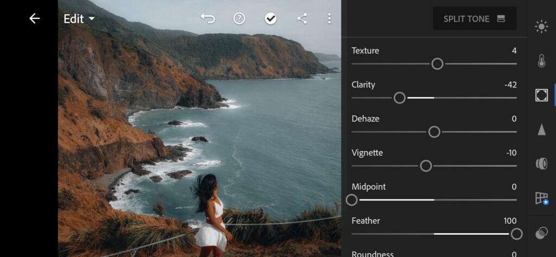Select the Clarity value -42
556x257 pixels.
pos(510,85)
